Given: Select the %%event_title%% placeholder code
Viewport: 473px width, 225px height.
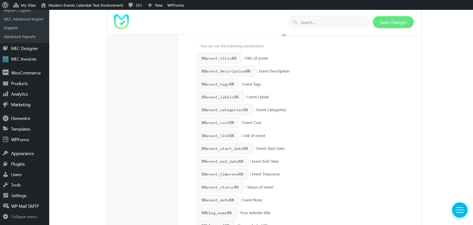Looking at the screenshot, I should click(x=219, y=58).
